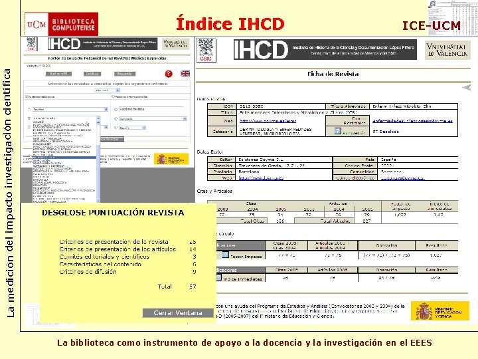Click the category list scrollbar down arrow
The height and width of the screenshot is (359, 478).
point(98,201)
